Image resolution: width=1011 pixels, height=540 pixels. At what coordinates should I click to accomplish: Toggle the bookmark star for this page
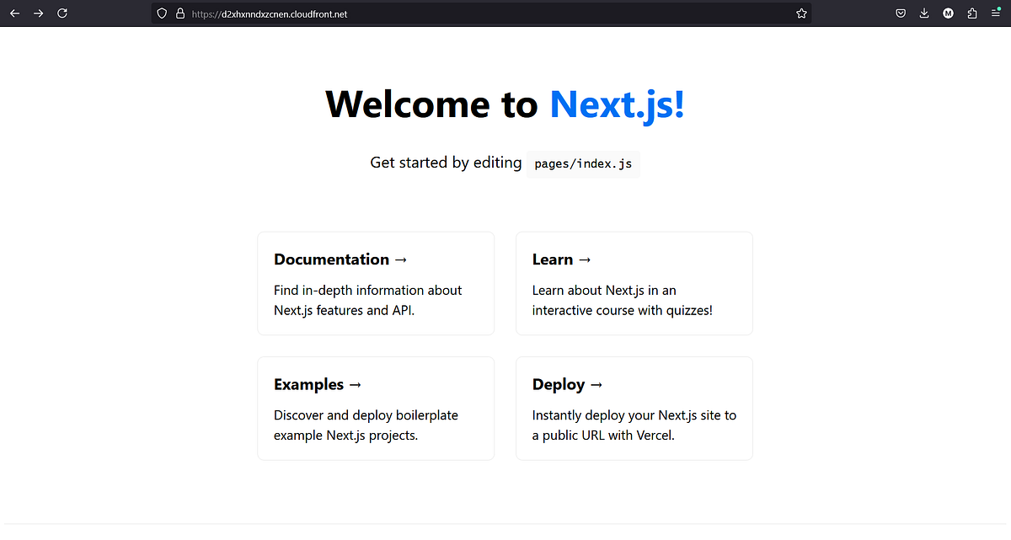click(801, 13)
